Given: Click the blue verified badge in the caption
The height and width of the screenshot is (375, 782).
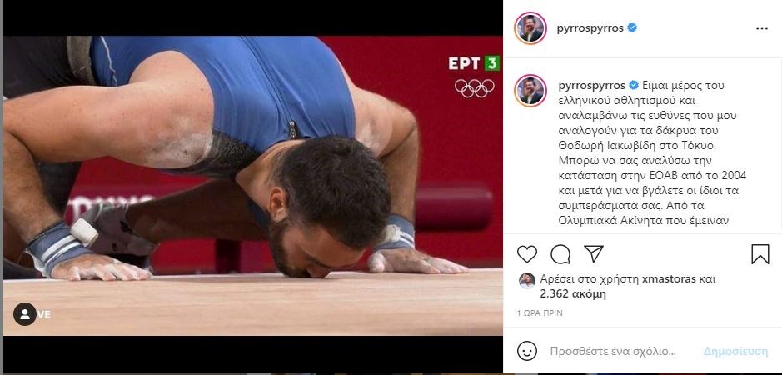Looking at the screenshot, I should 634,85.
